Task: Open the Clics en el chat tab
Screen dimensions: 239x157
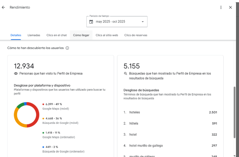Action: [56, 35]
